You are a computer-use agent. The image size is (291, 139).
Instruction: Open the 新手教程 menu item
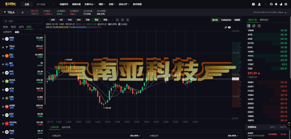[x=137, y=4]
